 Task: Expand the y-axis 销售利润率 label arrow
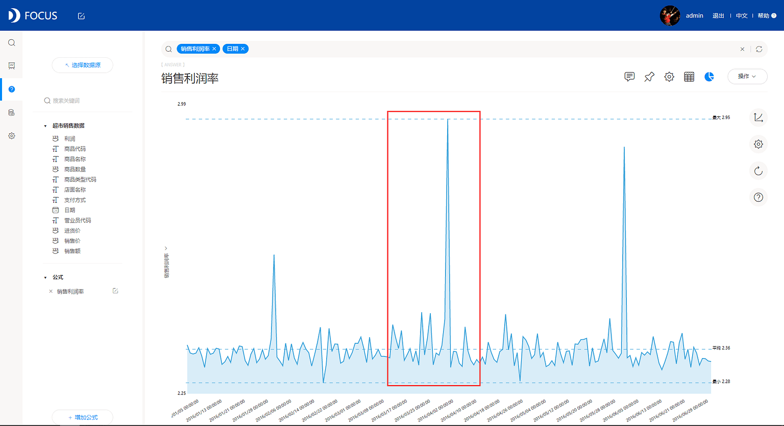click(166, 248)
